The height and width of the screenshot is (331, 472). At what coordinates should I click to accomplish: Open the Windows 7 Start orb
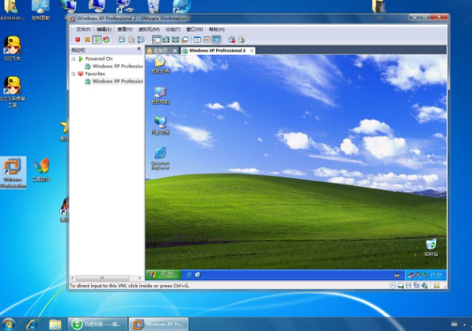(8, 324)
